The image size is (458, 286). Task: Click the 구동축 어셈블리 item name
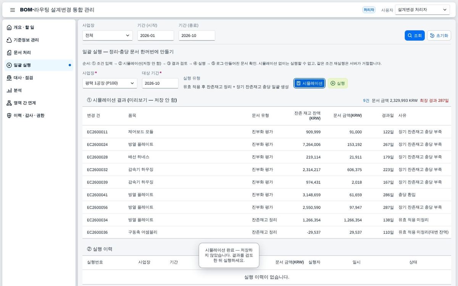coord(143,232)
